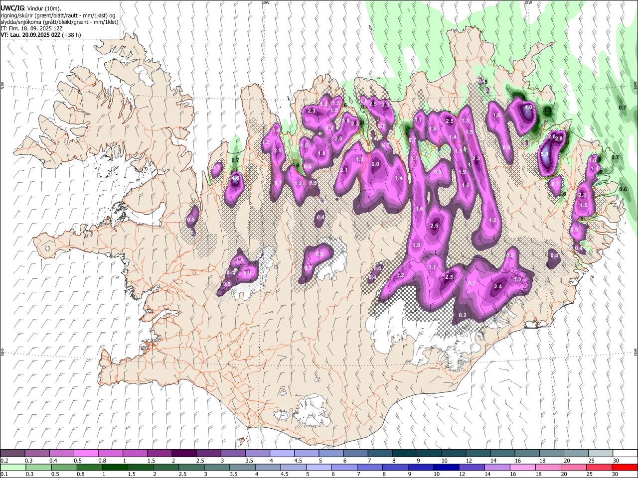Click the '30' label under the snow legend row
This screenshot has height=478, width=638.
[x=616, y=461]
